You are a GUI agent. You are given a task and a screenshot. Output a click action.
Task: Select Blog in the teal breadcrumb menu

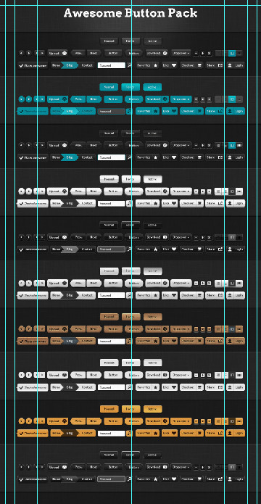pyautogui.click(x=70, y=111)
